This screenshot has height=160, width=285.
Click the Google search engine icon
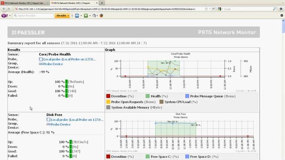coord(220,9)
